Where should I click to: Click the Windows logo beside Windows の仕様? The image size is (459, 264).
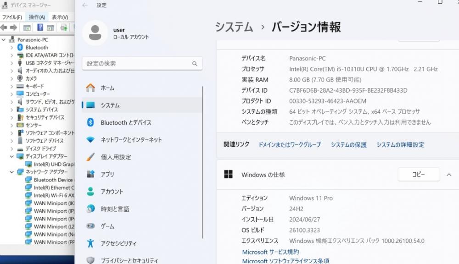(228, 174)
